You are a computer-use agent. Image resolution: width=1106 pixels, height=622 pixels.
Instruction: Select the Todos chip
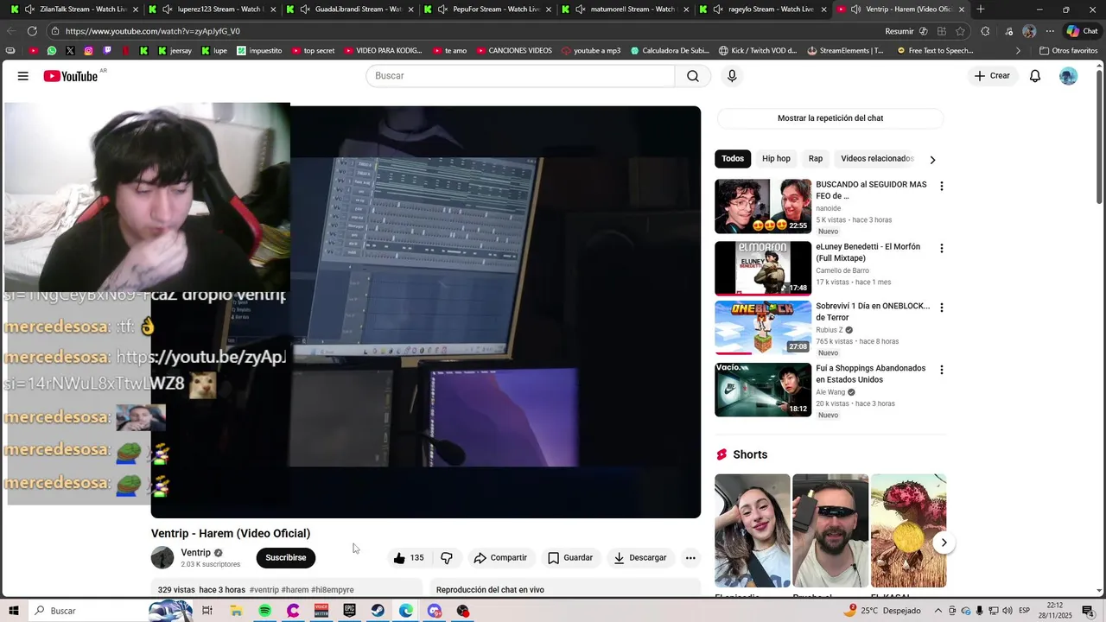coord(733,159)
